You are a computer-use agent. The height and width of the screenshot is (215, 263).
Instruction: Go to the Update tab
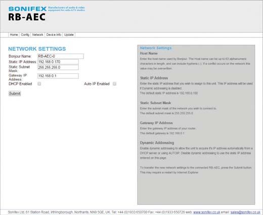[x=69, y=35]
